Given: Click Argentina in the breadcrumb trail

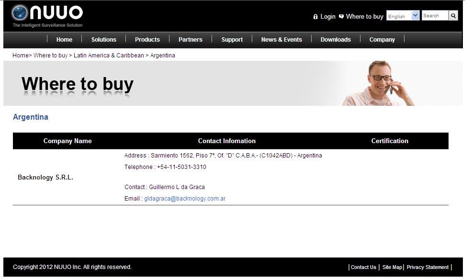Looking at the screenshot, I should tap(163, 56).
